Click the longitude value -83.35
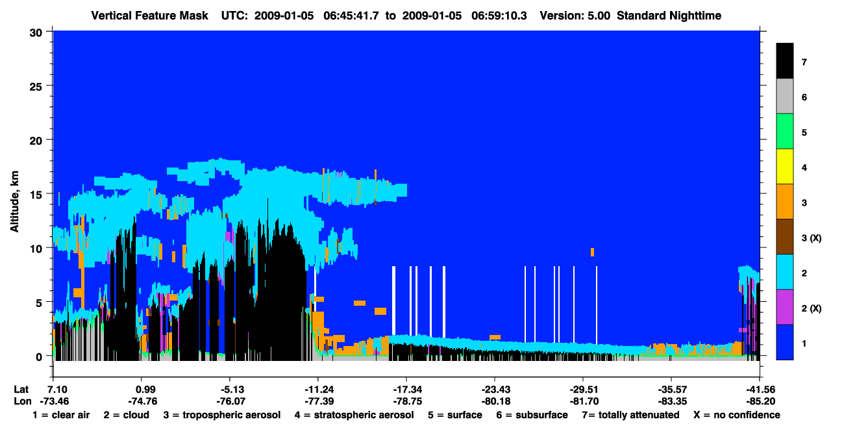Image resolution: width=844 pixels, height=433 pixels. [671, 401]
